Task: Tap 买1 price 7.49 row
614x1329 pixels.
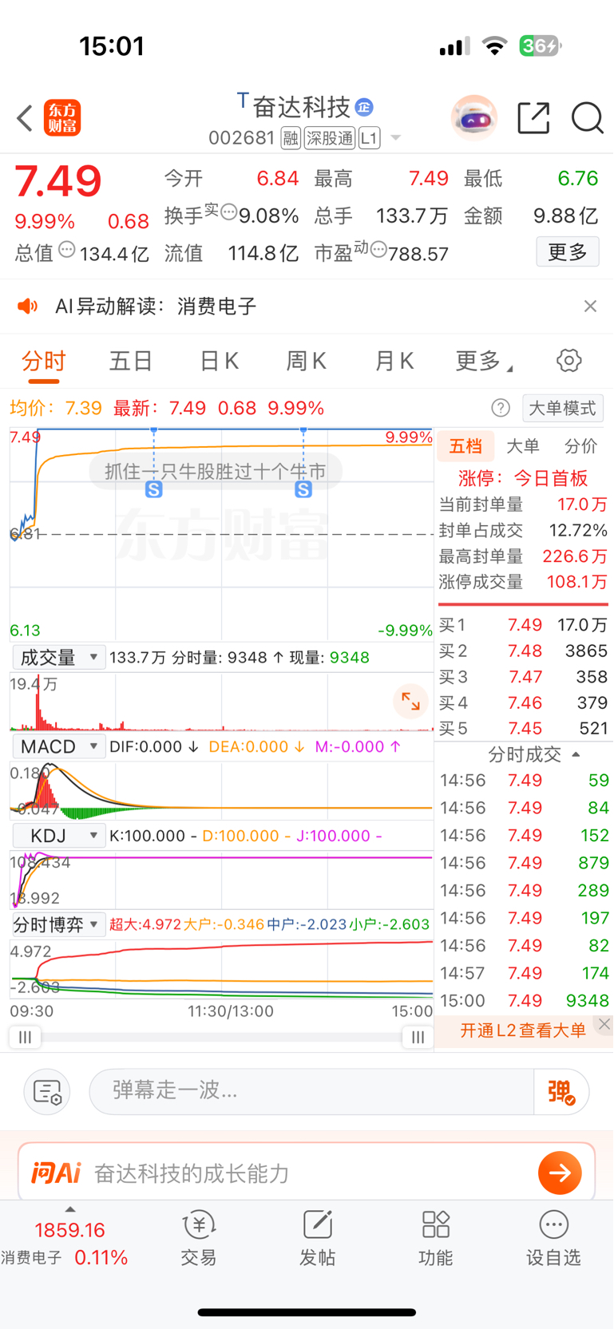Action: 523,625
